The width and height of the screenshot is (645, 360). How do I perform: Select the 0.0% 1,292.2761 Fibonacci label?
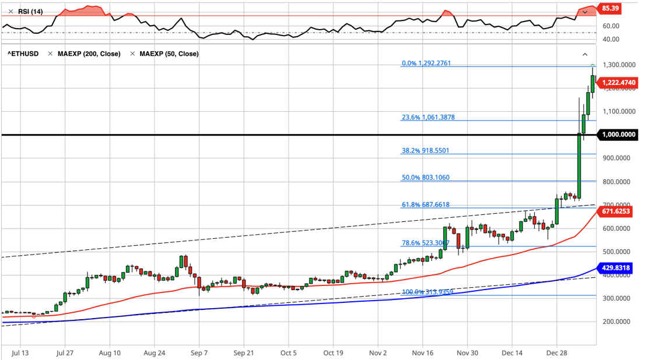[x=426, y=63]
